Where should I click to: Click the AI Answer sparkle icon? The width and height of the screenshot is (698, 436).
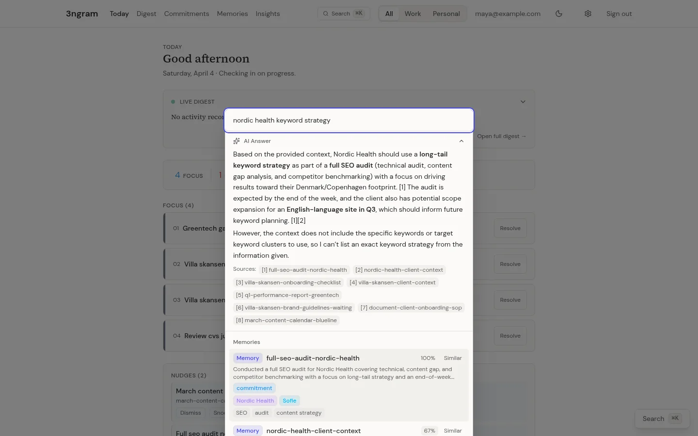(237, 141)
